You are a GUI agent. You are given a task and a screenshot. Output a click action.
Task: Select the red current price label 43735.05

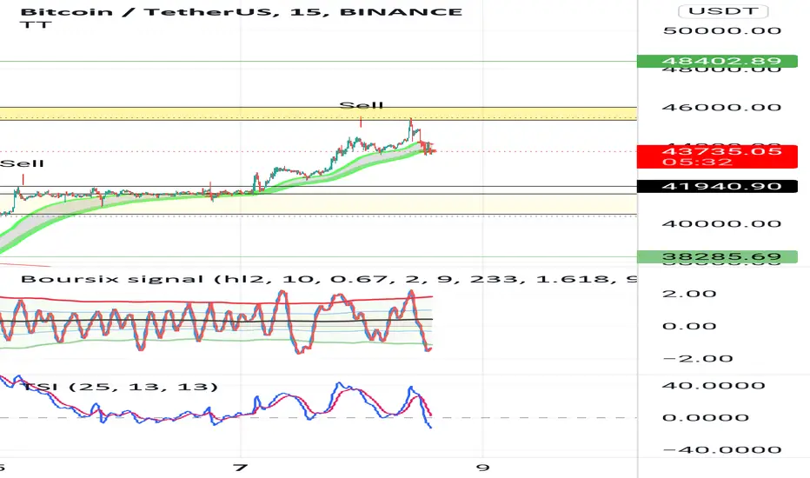(x=717, y=156)
